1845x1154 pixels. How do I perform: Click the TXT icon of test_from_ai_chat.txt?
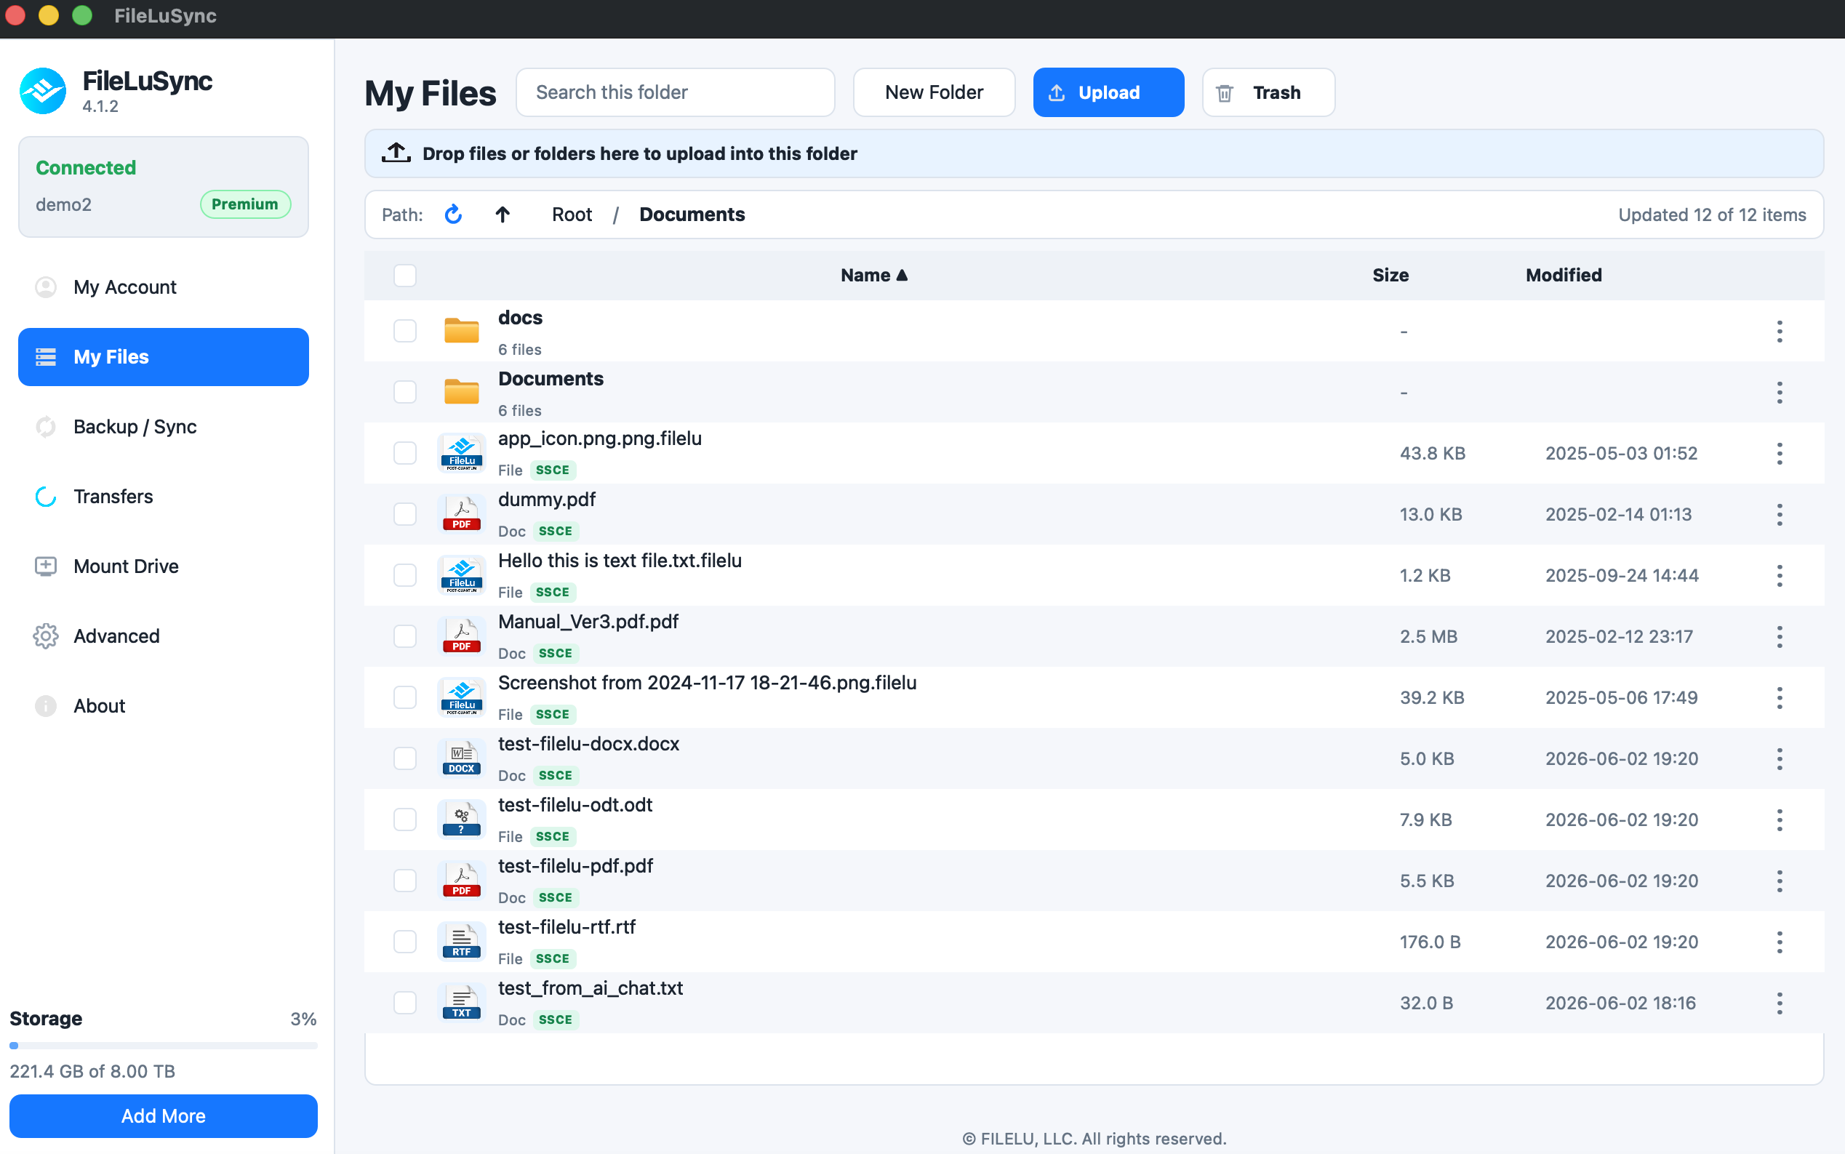click(x=461, y=1002)
